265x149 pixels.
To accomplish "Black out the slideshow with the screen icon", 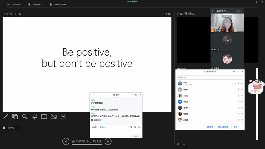I will pyautogui.click(x=34, y=117).
